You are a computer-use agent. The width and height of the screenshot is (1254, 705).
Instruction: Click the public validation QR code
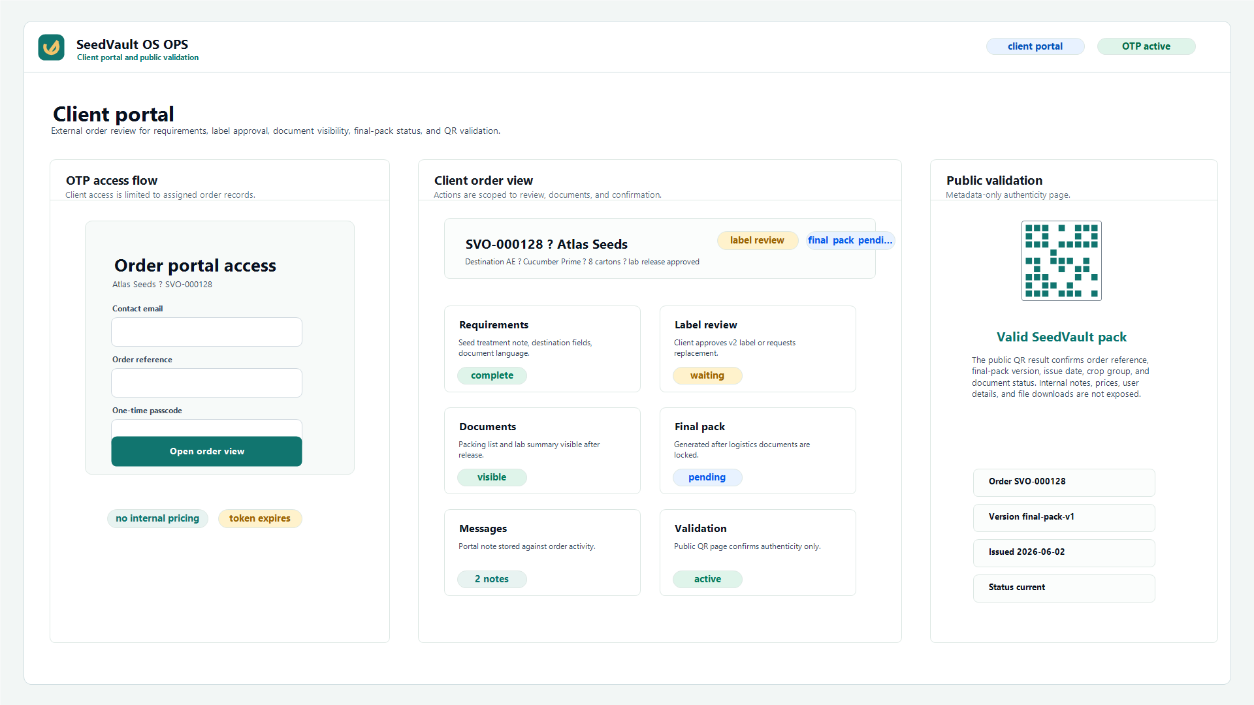coord(1061,260)
